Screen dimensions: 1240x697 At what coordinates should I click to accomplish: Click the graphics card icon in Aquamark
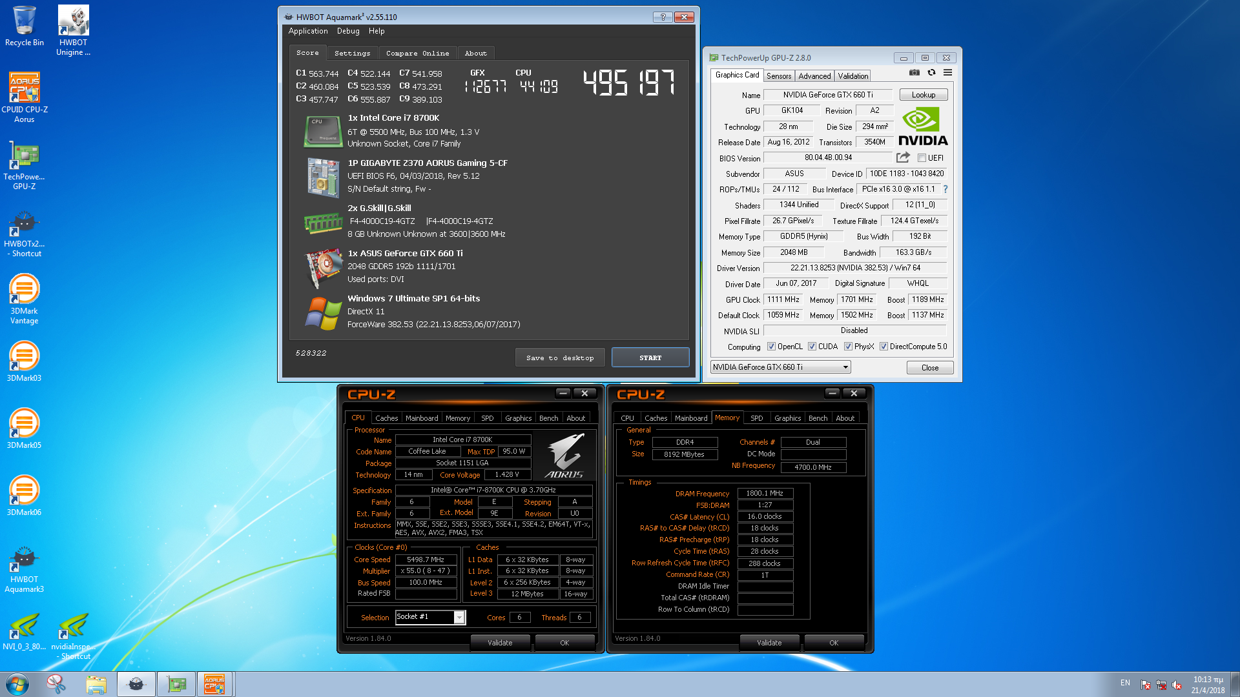pos(323,268)
